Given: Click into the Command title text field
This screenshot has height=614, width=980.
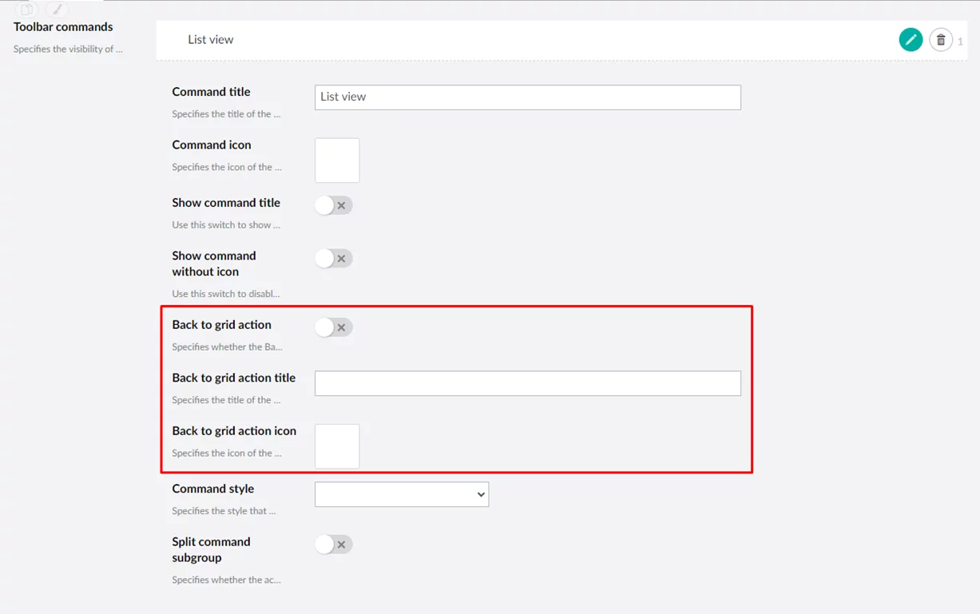Looking at the screenshot, I should [x=527, y=97].
